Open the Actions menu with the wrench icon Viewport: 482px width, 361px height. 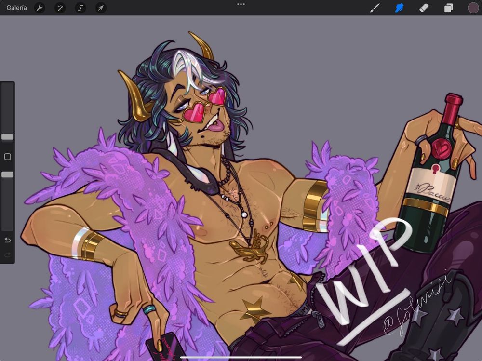tap(40, 8)
